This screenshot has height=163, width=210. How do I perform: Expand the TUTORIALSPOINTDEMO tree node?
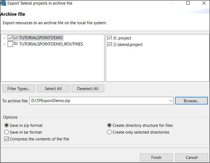4,38
